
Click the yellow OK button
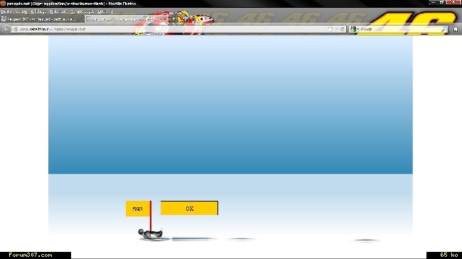tap(190, 209)
